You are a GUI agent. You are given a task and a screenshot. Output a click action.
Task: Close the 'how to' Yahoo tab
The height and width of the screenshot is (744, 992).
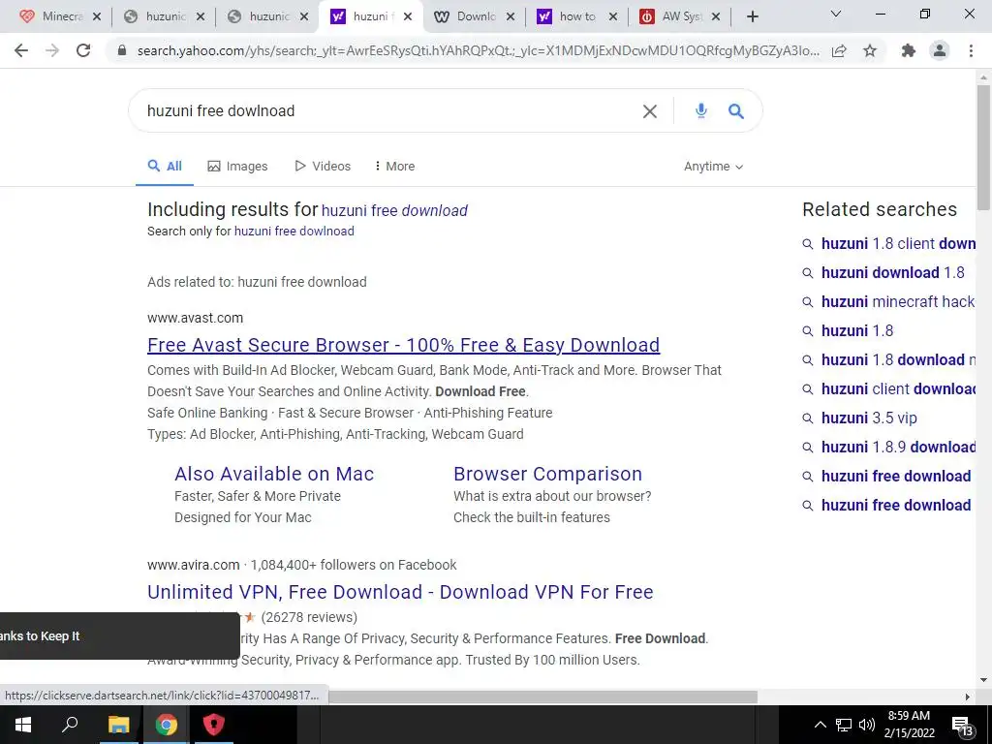click(613, 17)
